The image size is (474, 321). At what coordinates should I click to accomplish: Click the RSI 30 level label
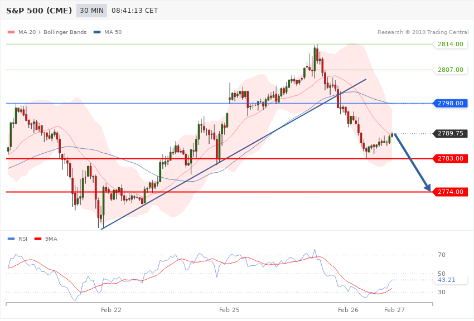tap(442, 292)
